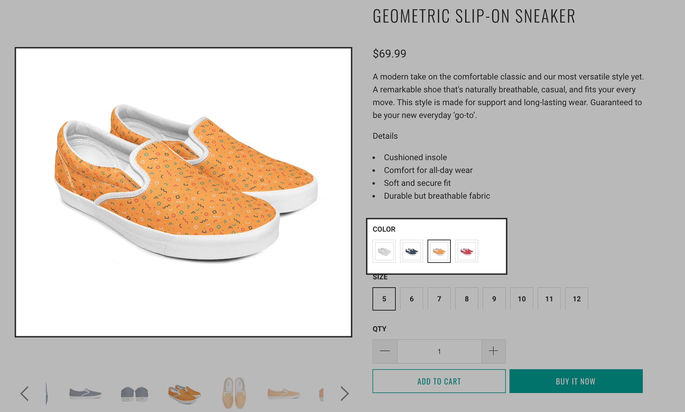Select shoe size 5
Image resolution: width=685 pixels, height=412 pixels.
[x=384, y=299]
